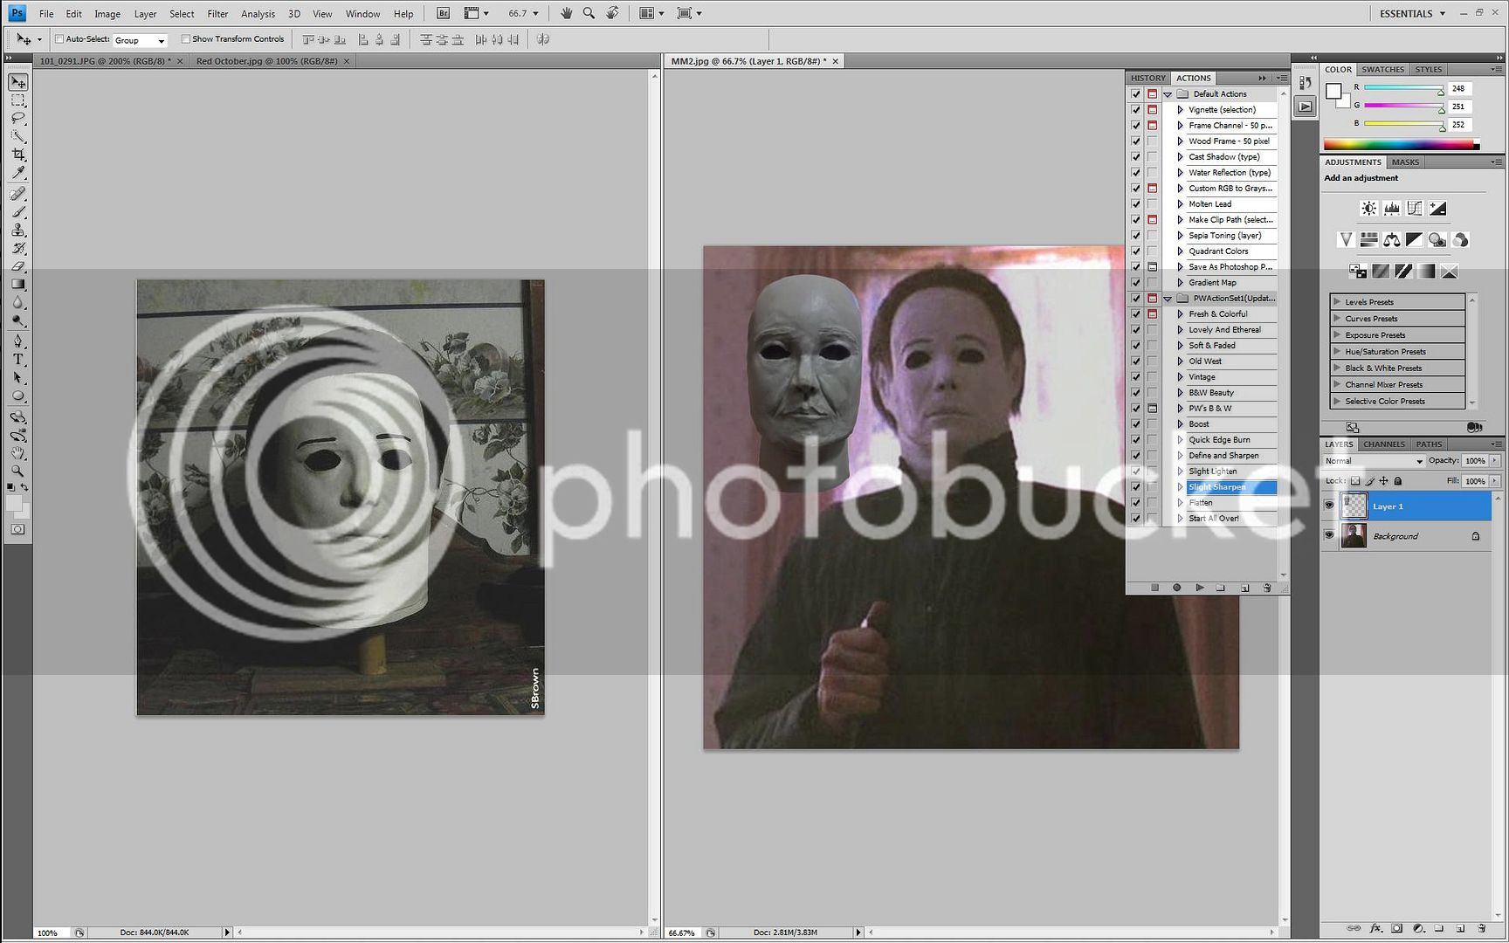The image size is (1509, 943).
Task: Select the Crop tool
Action: coord(18,155)
